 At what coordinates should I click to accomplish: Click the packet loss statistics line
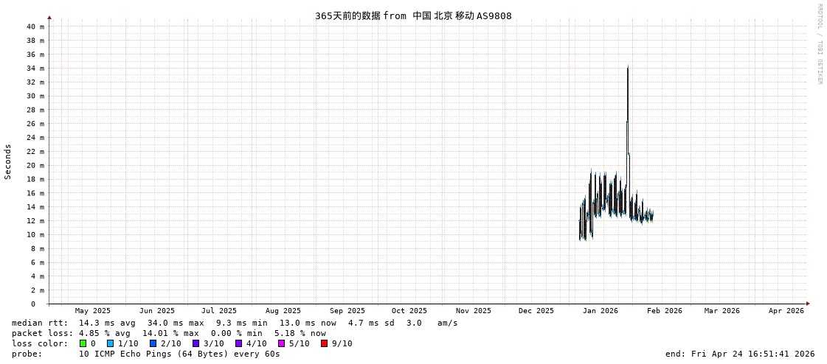click(x=168, y=333)
